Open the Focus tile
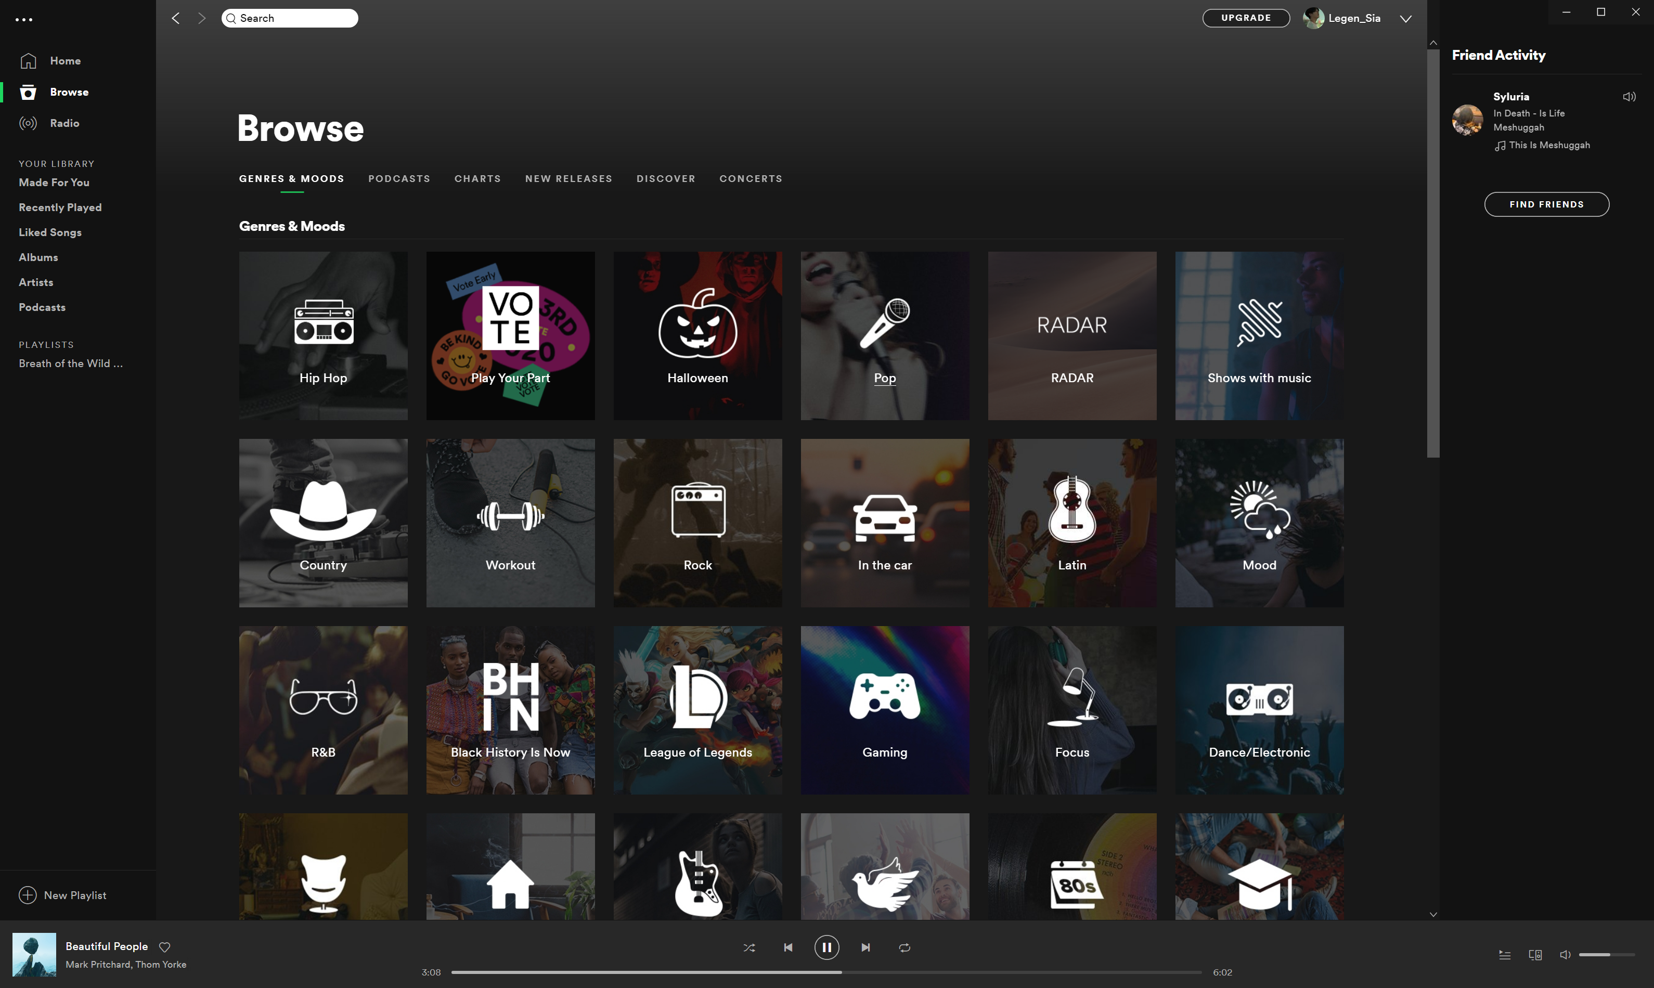This screenshot has width=1654, height=988. coord(1072,710)
